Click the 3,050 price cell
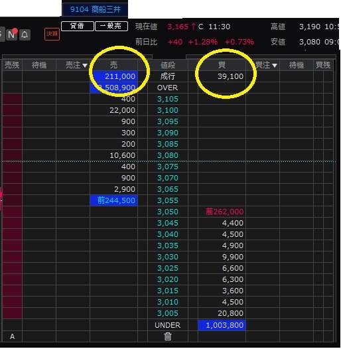341x349 pixels. (168, 212)
